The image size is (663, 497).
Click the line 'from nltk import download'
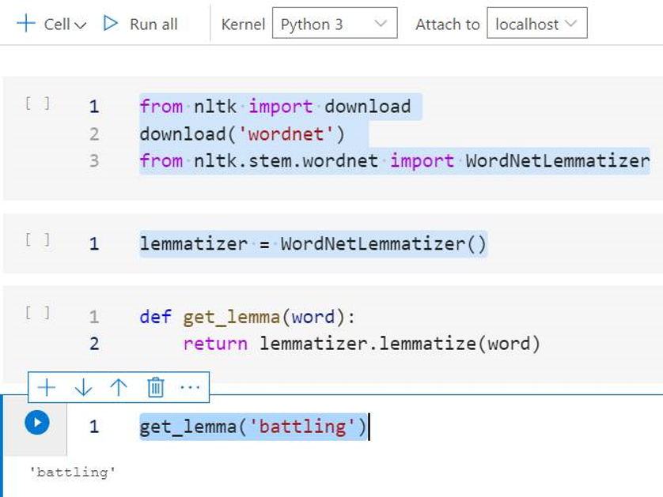[x=275, y=107]
